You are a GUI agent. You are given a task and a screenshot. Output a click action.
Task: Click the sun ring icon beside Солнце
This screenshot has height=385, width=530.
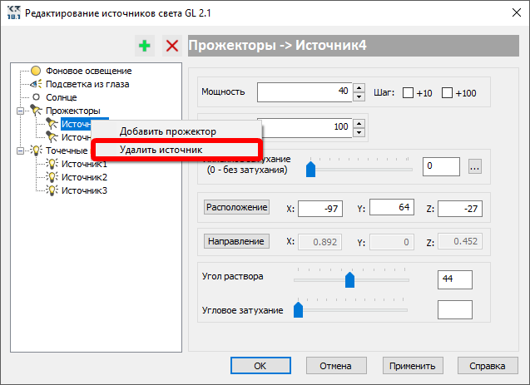pos(36,97)
